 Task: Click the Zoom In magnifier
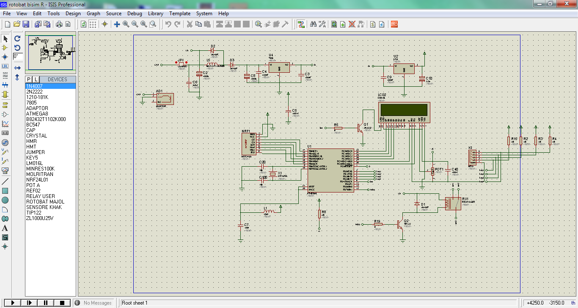coord(126,24)
